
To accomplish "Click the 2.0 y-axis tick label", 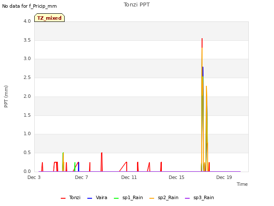I will click(x=27, y=96).
